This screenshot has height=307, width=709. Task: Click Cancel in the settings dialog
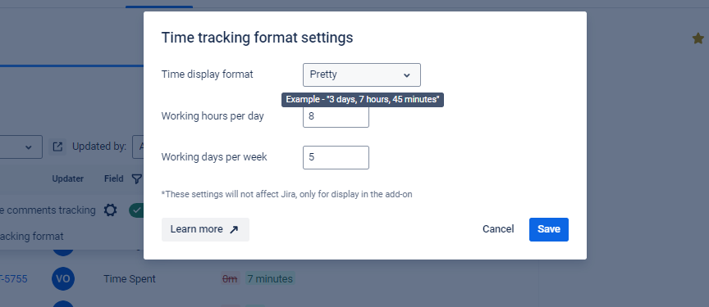[x=498, y=229]
